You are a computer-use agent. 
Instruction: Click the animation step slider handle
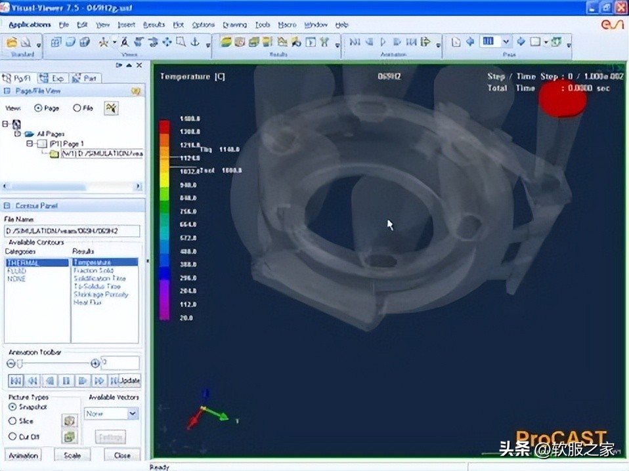[19, 363]
